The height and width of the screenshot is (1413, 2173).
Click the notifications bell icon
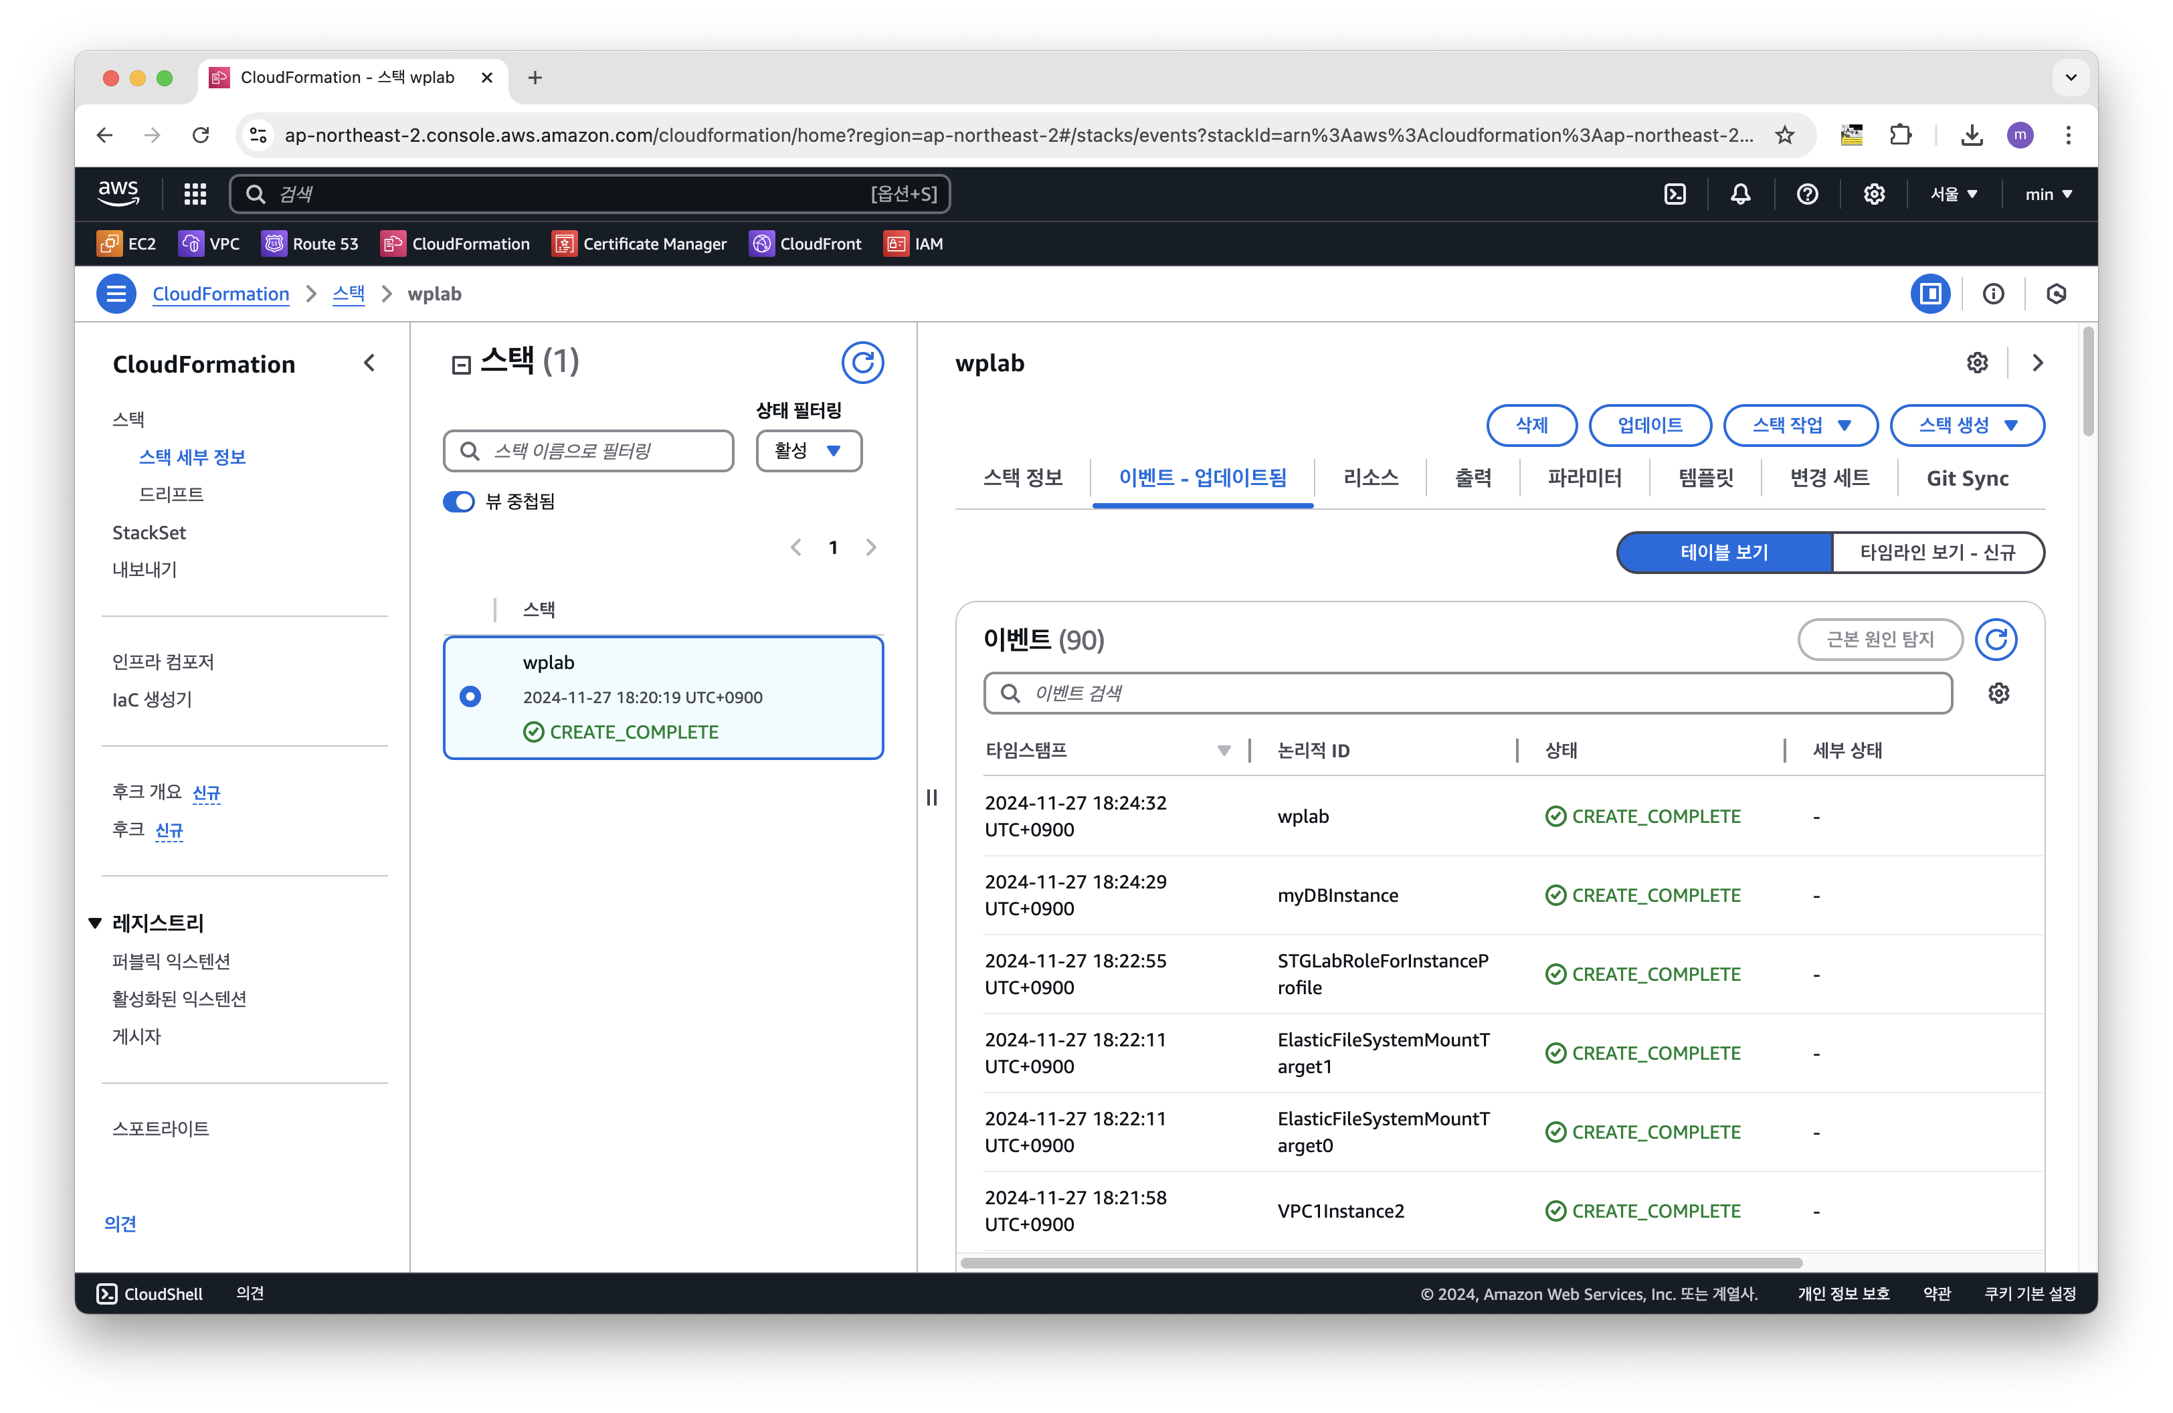(1740, 193)
